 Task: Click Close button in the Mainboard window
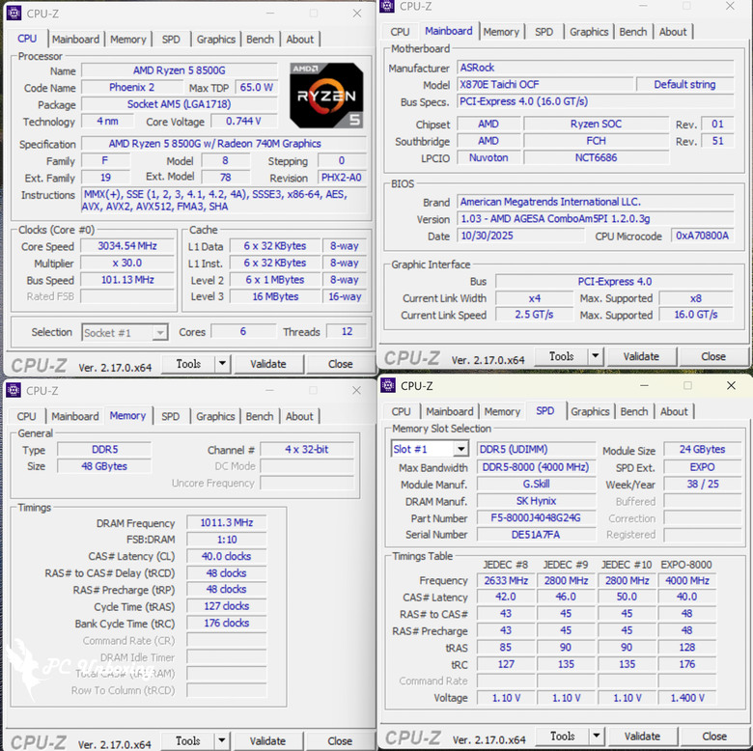coord(713,356)
